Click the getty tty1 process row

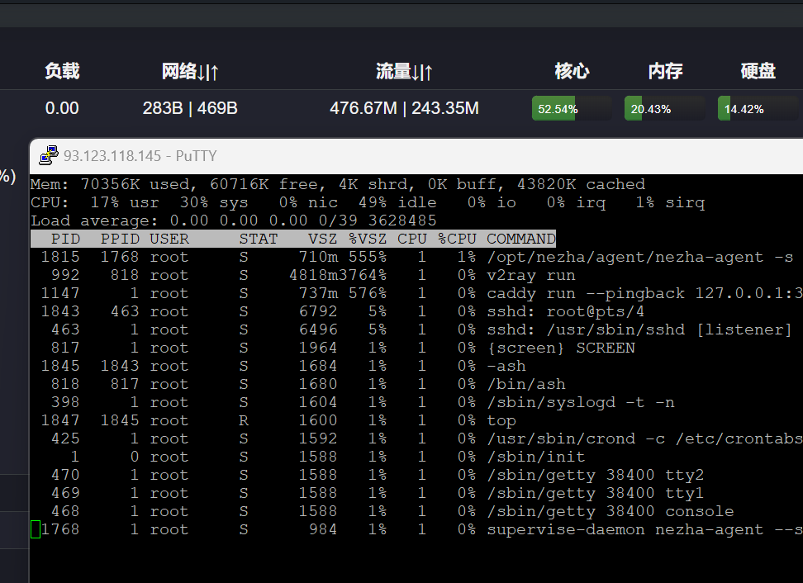point(416,494)
